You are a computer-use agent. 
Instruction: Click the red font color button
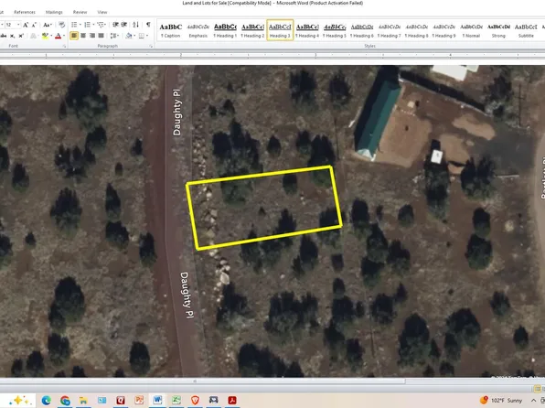point(58,36)
